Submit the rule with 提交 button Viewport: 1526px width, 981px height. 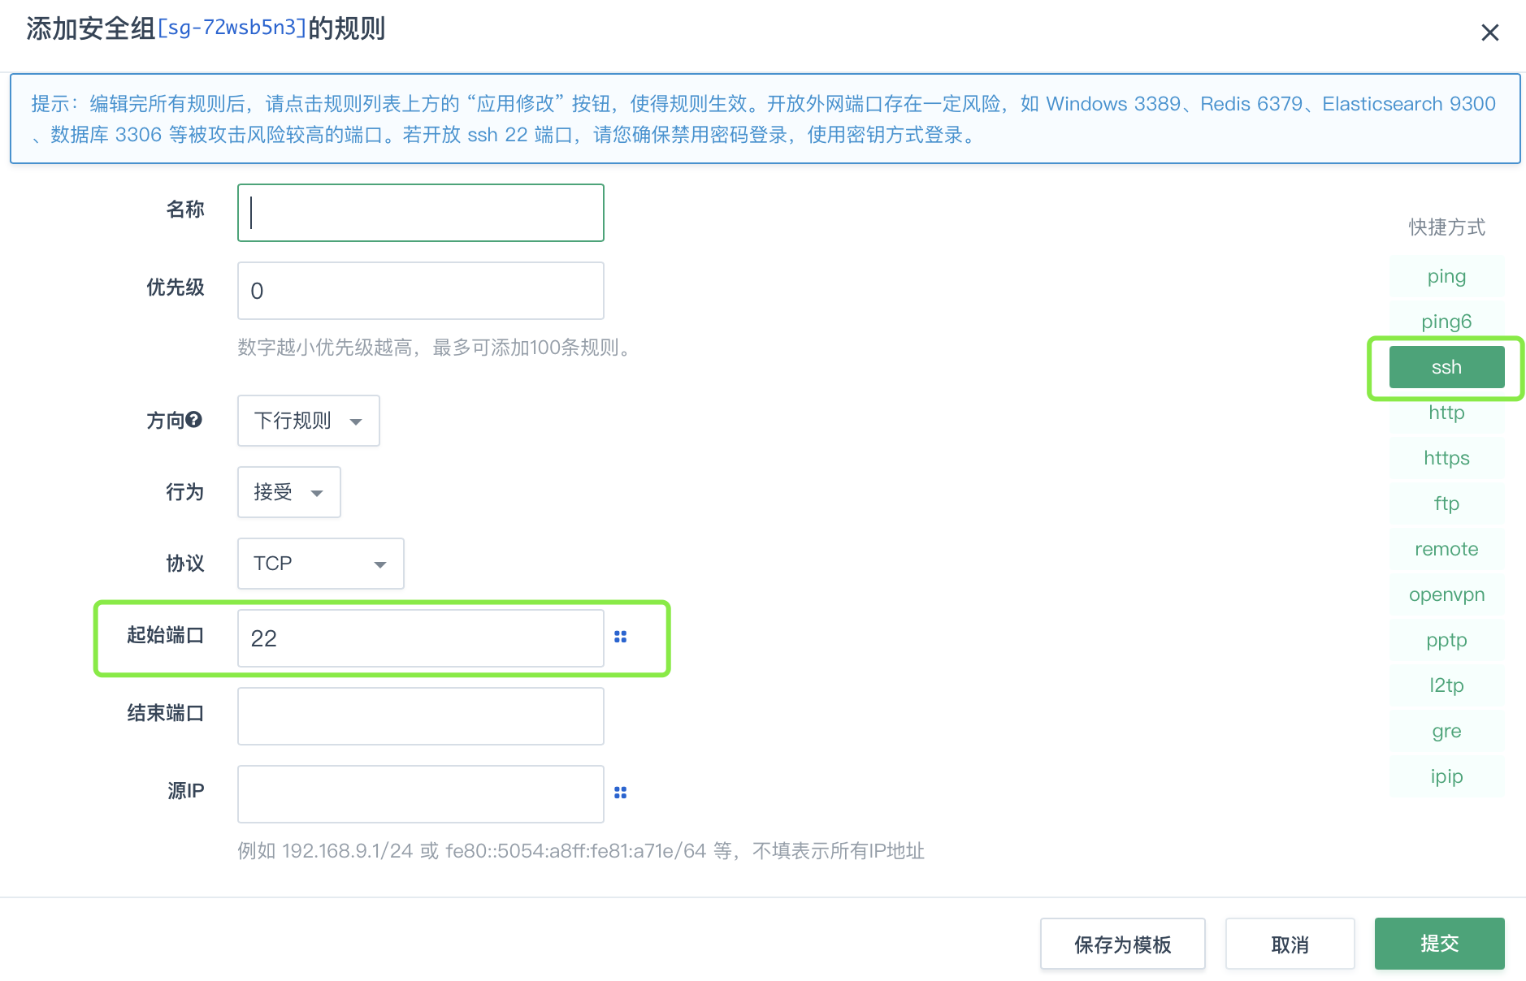coord(1439,944)
